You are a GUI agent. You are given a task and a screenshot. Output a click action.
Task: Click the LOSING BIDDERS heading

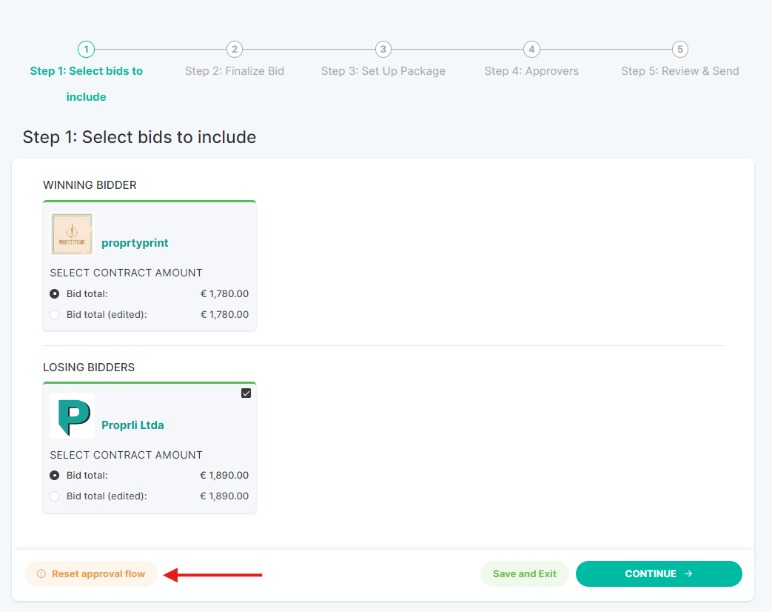(89, 367)
